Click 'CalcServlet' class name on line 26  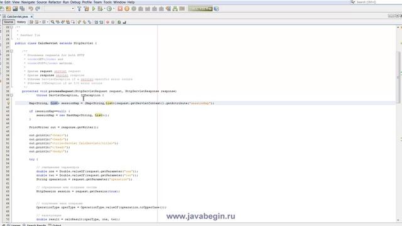tap(48, 43)
